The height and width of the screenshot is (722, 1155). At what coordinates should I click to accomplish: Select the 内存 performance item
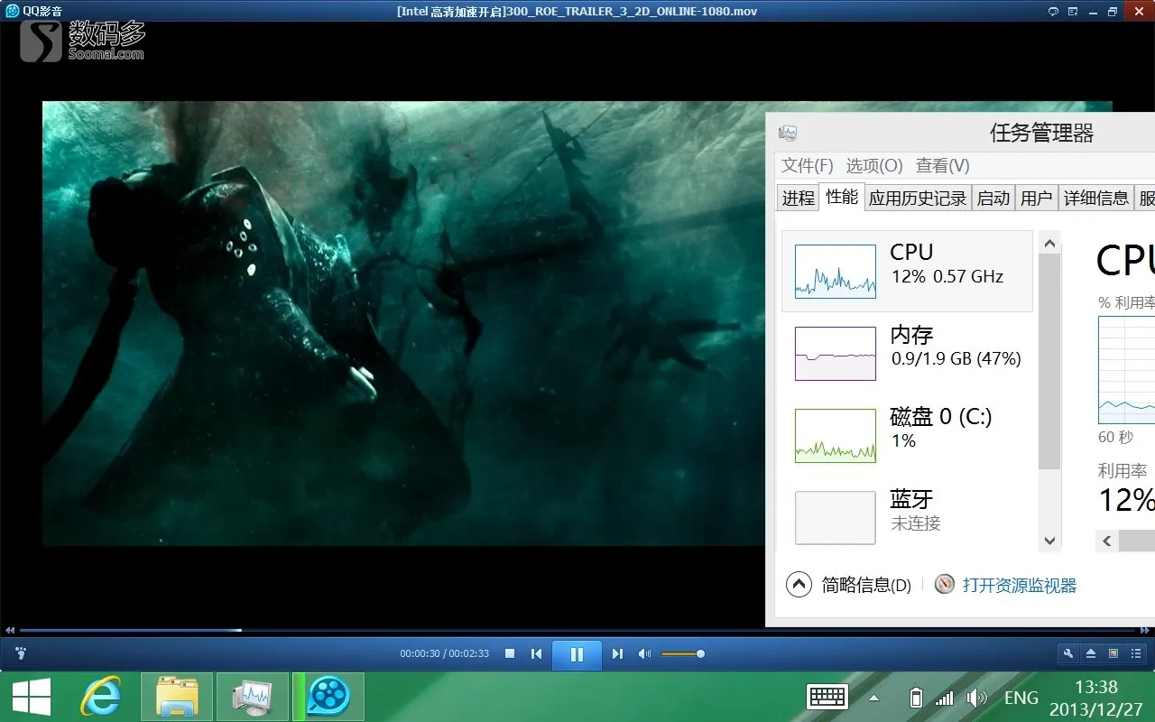907,353
